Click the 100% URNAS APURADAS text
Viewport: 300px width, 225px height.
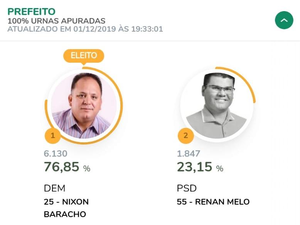click(56, 21)
